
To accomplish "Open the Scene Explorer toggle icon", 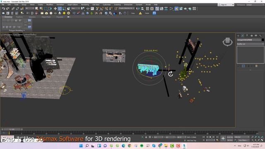I will pyautogui.click(x=147, y=9).
